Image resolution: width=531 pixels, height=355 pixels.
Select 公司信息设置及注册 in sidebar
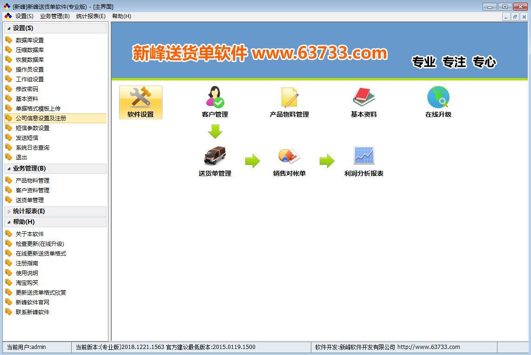point(55,118)
